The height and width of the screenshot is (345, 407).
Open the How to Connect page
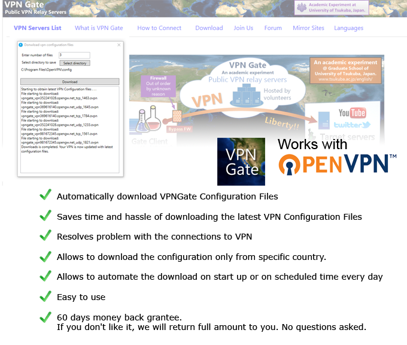159,28
